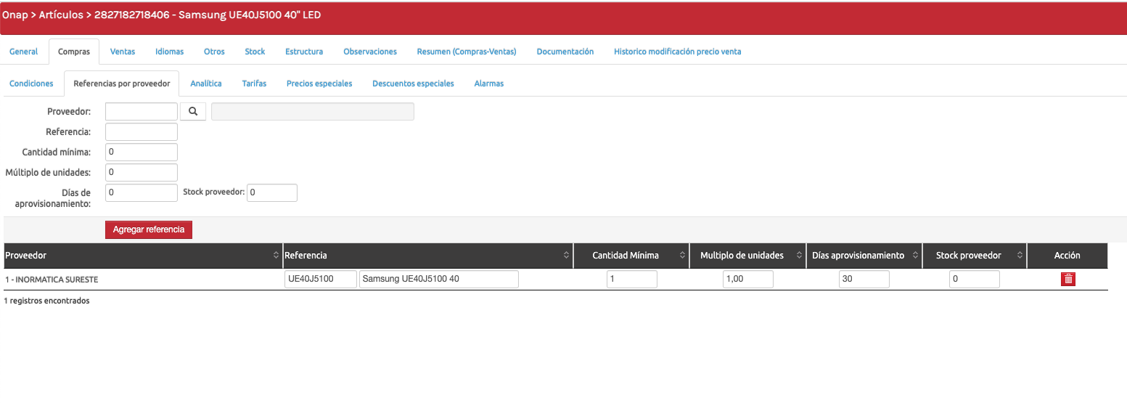Screen dimensions: 1127x403
Task: Click the UE40J5100 reference code cell
Action: coord(321,280)
